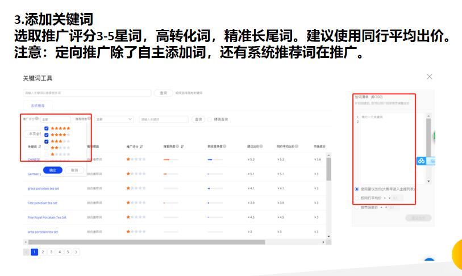462x276 pixels.
Task: Open keyword 'anta porcelain tea set'
Action: [43, 232]
